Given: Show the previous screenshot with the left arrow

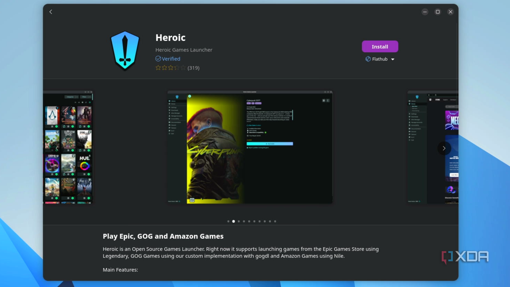Looking at the screenshot, I should 57,148.
